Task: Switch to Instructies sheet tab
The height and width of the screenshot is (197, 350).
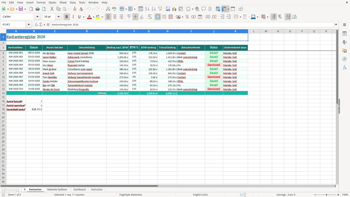Action: pos(97,189)
